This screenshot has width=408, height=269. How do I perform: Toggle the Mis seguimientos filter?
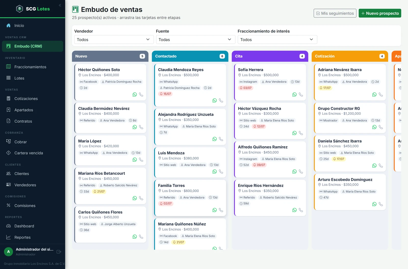click(x=335, y=13)
